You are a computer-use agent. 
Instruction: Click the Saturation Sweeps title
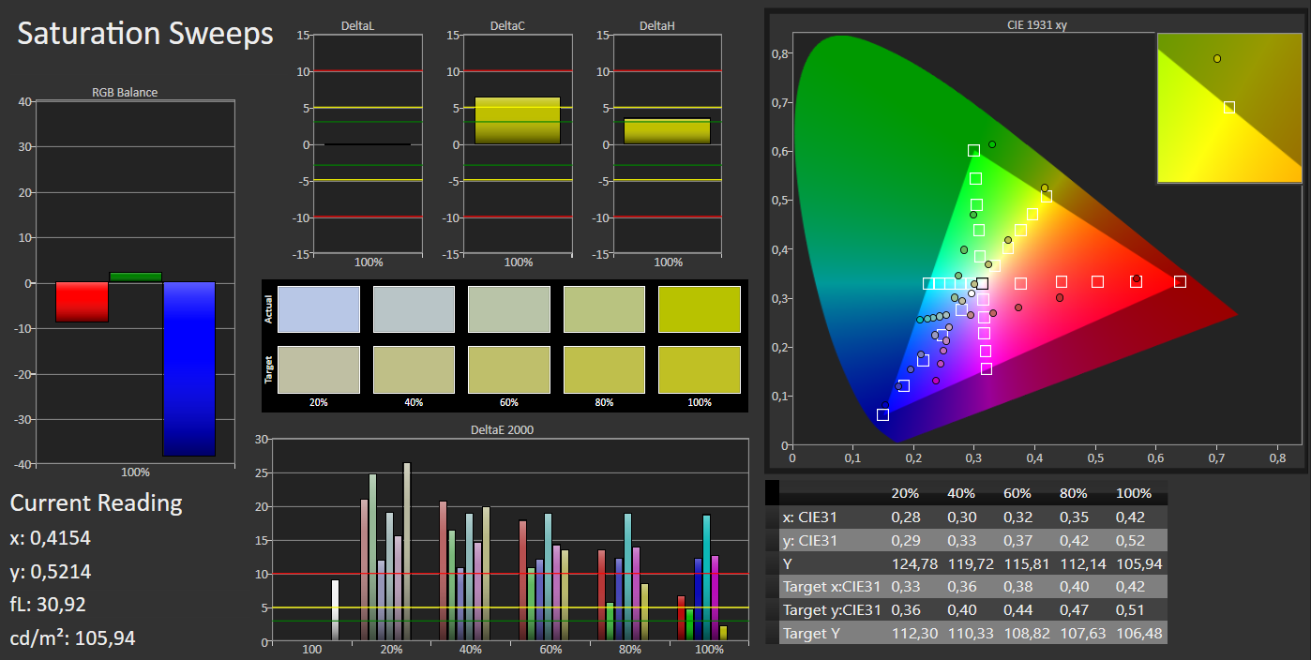pos(145,34)
